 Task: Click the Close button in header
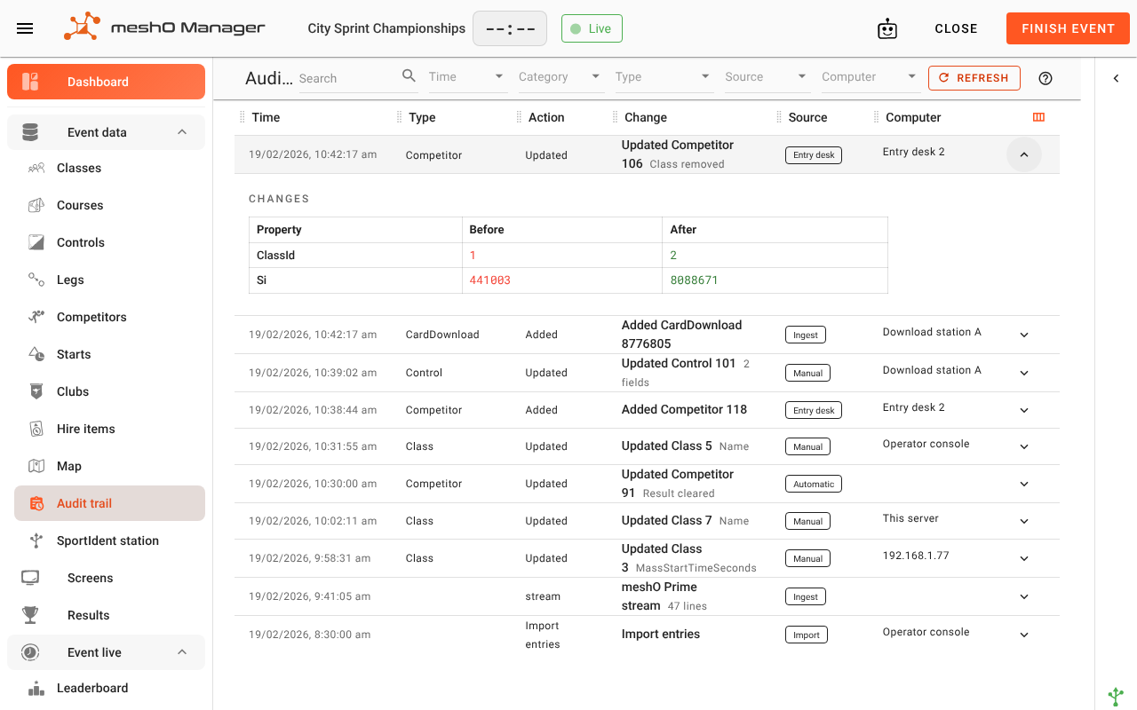tap(956, 28)
